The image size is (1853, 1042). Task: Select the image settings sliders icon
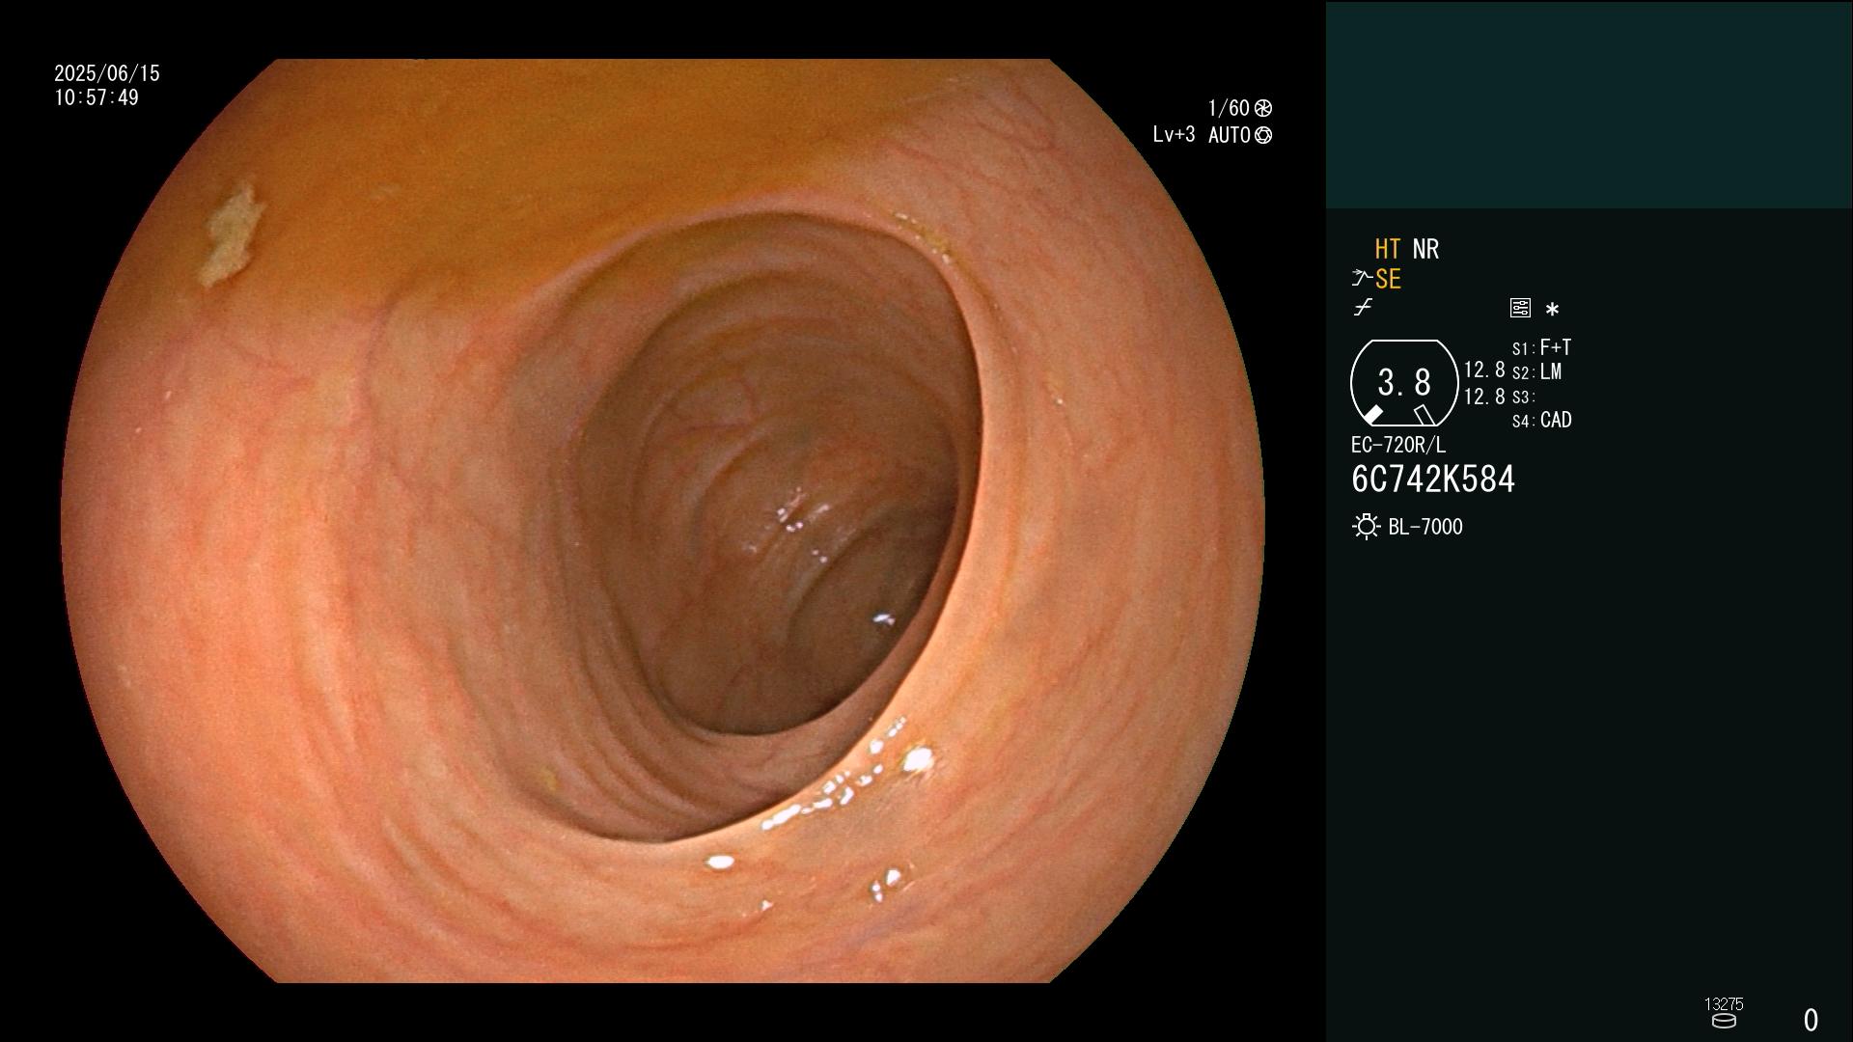[x=1520, y=308]
